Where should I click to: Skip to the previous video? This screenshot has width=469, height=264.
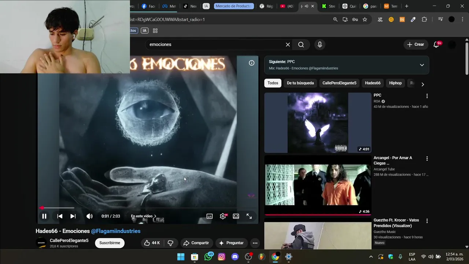[x=60, y=216]
